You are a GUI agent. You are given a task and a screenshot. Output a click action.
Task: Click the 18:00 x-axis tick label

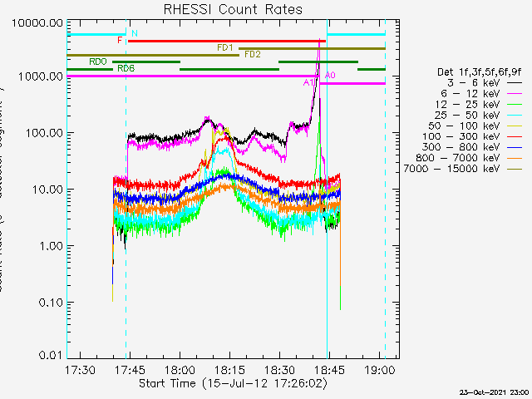tap(180, 370)
